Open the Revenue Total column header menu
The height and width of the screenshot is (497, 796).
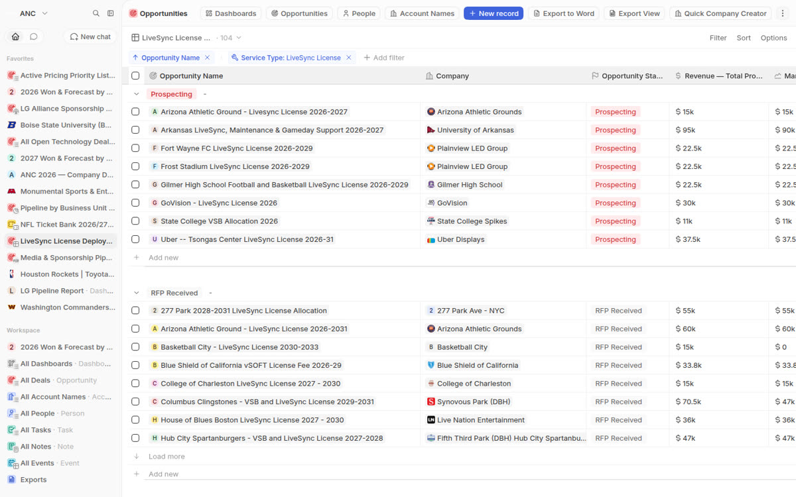(719, 76)
